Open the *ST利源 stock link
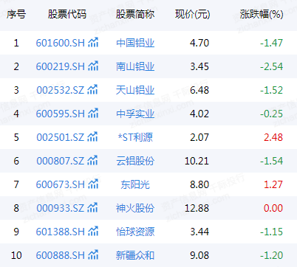297x267 pixels. 135,137
